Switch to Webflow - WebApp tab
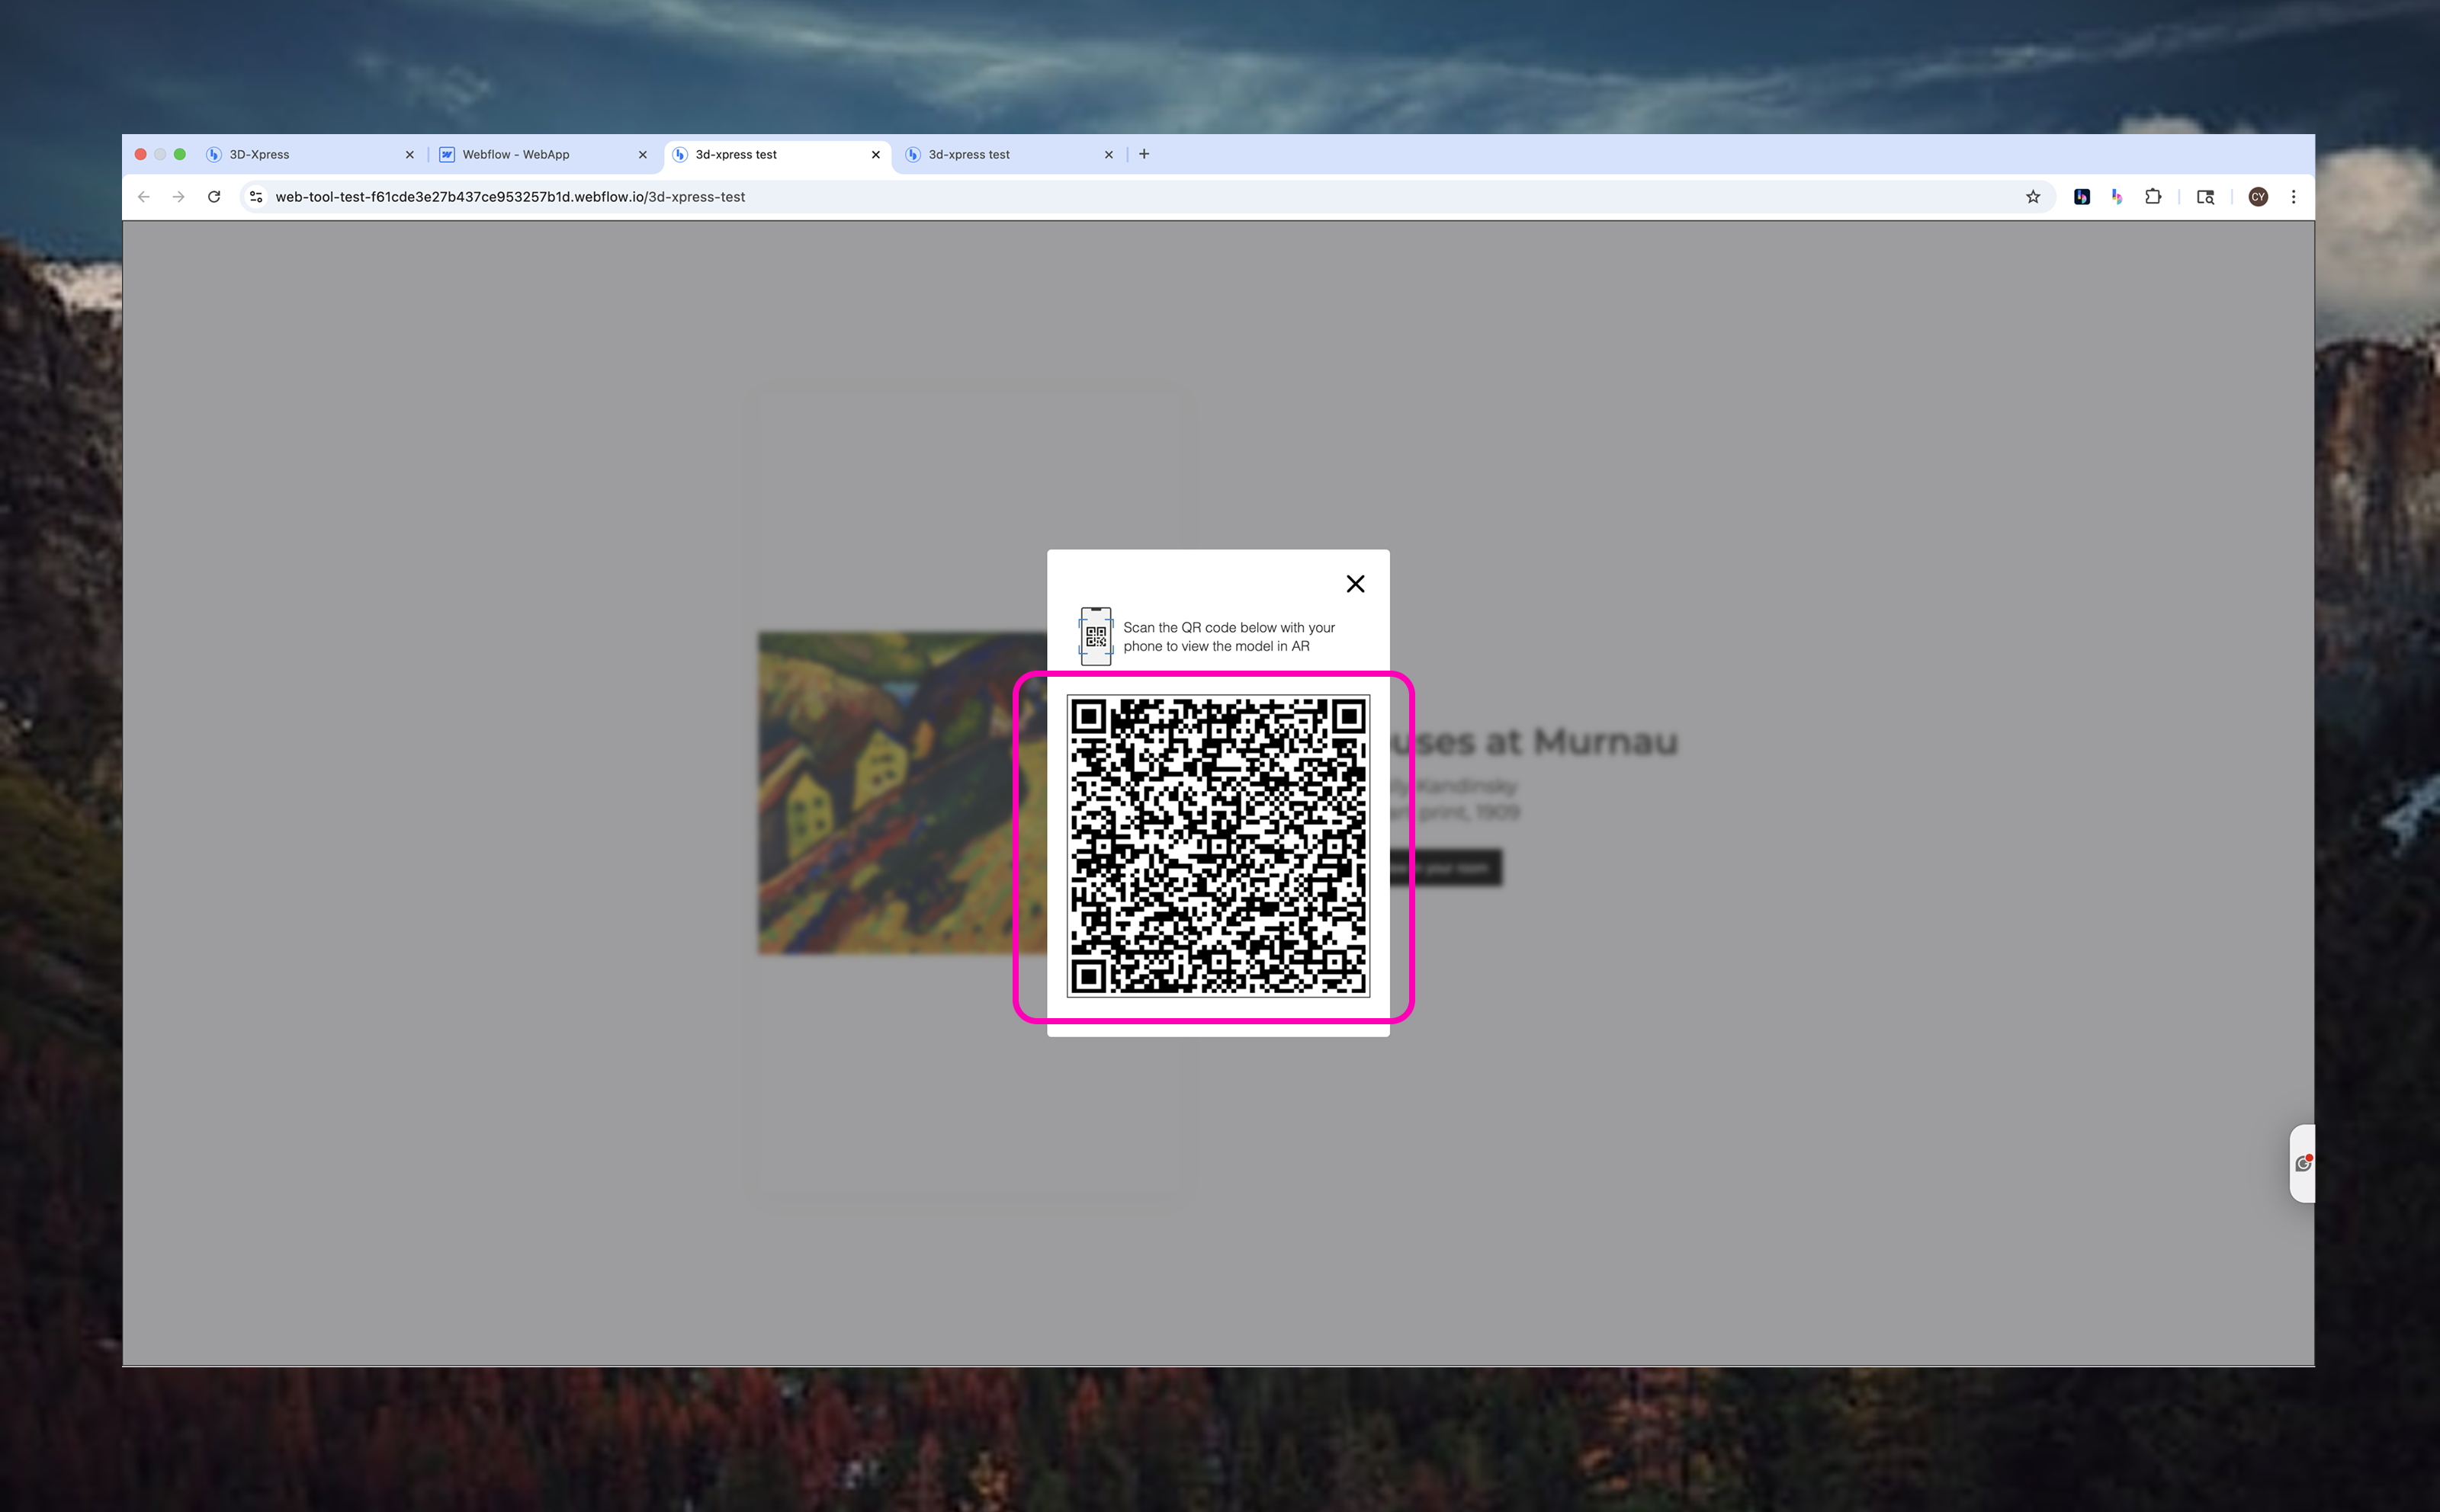2440x1512 pixels. click(x=530, y=154)
